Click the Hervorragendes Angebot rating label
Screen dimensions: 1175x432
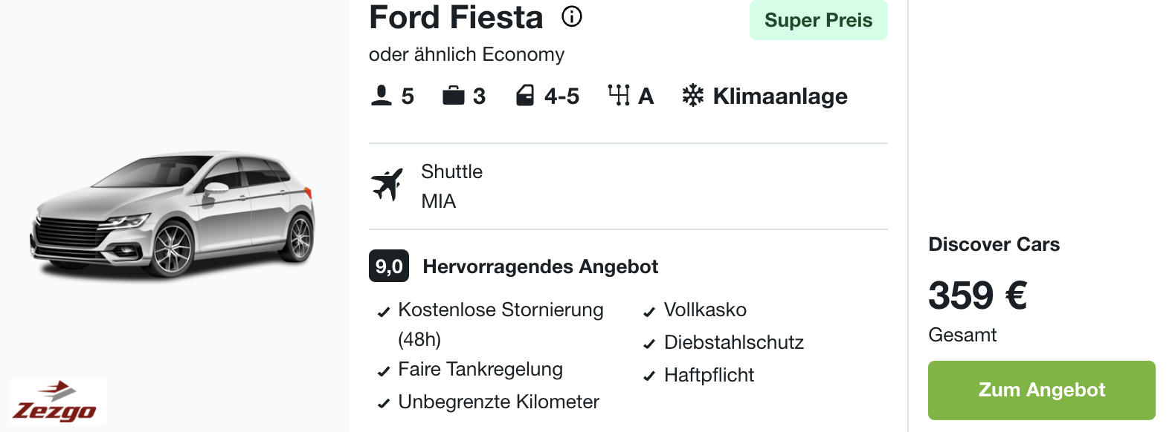pos(541,266)
